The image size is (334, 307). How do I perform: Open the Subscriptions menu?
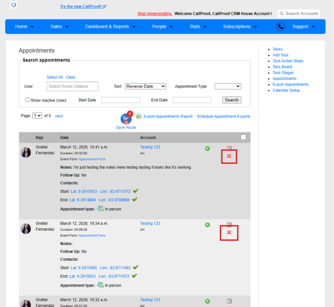click(240, 27)
